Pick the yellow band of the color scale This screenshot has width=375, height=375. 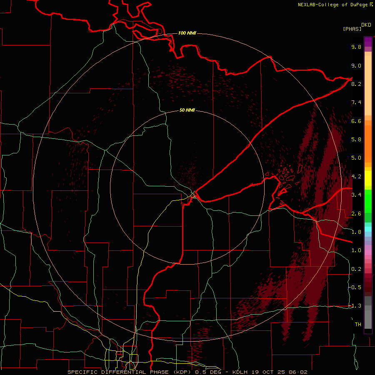tap(368, 178)
